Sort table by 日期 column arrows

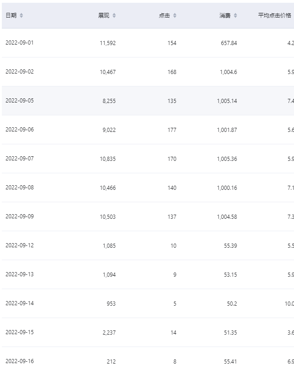coord(21,16)
